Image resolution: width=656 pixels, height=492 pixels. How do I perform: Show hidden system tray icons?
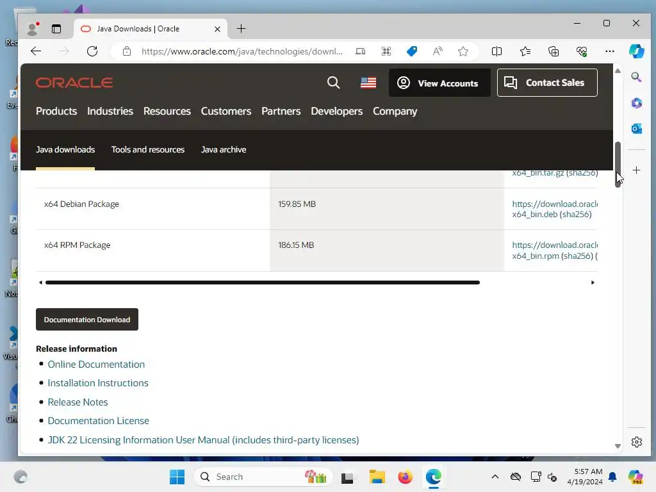(x=495, y=477)
